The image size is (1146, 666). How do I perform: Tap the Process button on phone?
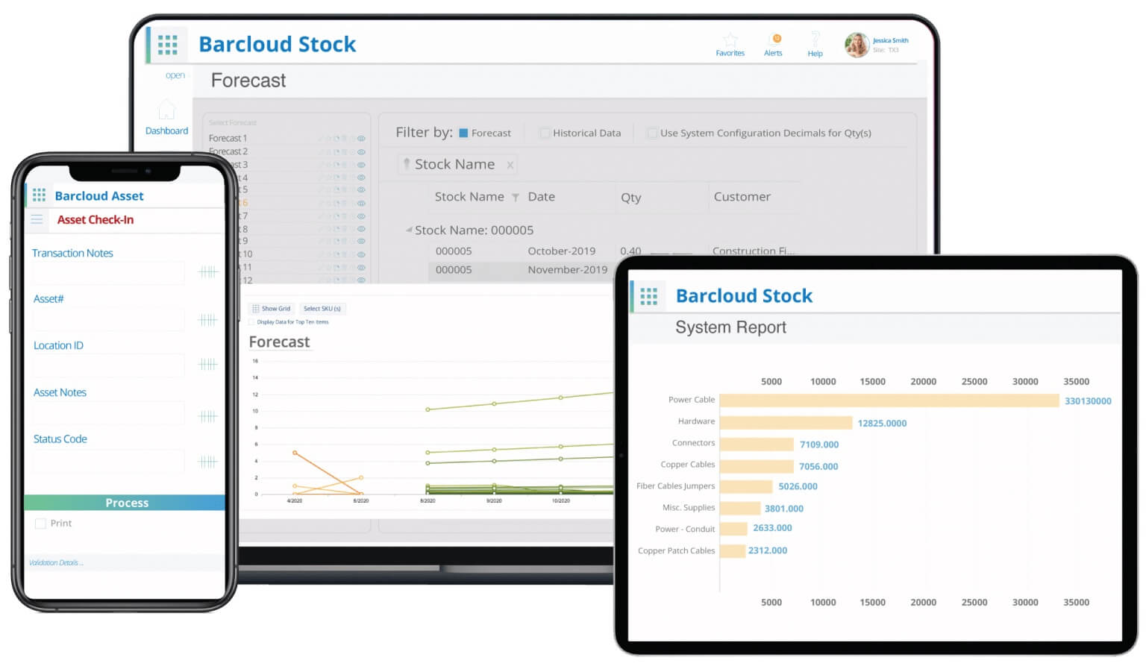tap(125, 503)
